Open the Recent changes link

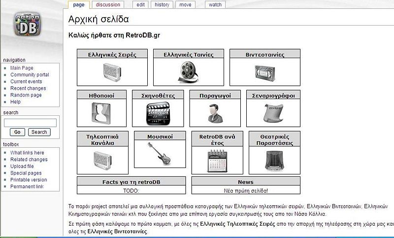point(28,88)
